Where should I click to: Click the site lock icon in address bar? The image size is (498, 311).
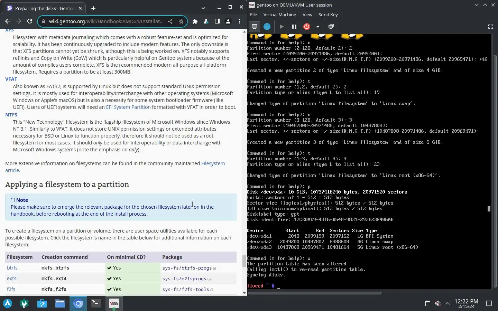(x=43, y=21)
